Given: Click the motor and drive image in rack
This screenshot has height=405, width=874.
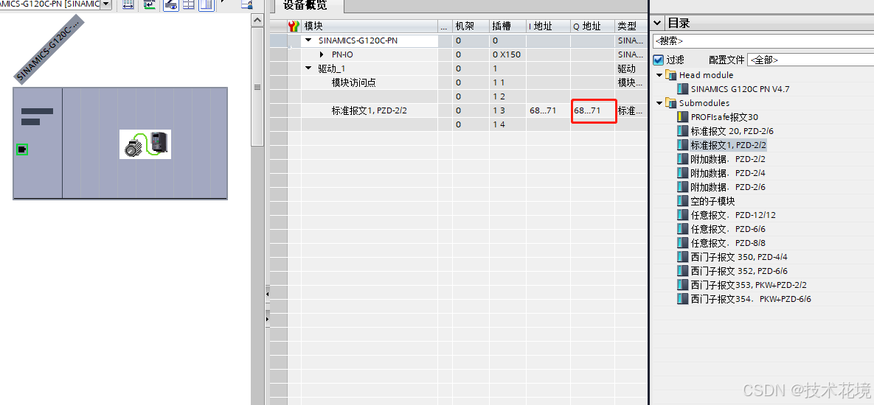Looking at the screenshot, I should (x=145, y=144).
